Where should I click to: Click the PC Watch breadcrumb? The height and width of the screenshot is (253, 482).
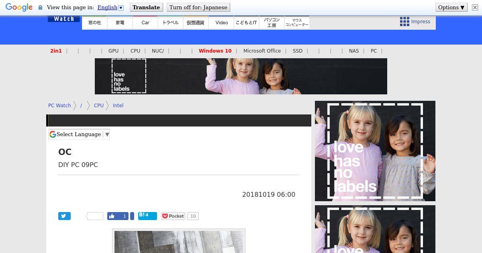(x=59, y=106)
